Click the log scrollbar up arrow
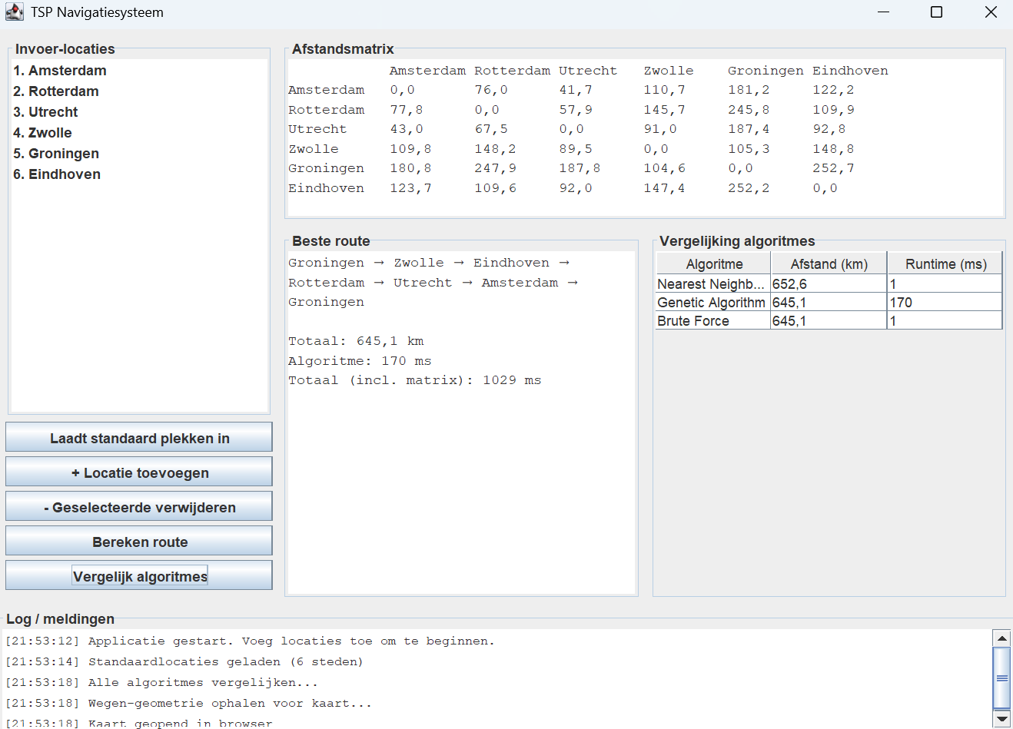Screen dimensions: 1013x729 click(1001, 638)
